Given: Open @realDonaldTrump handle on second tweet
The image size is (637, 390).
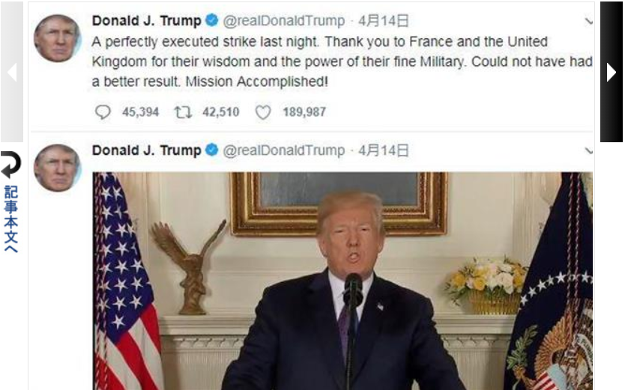Looking at the screenshot, I should (x=284, y=150).
